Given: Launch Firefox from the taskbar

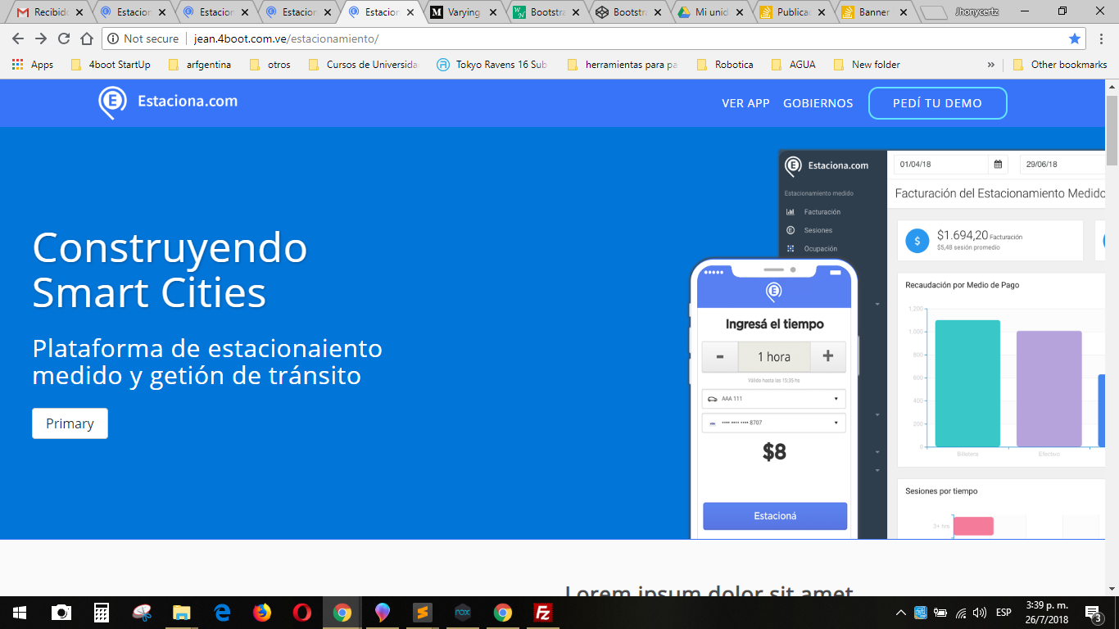Looking at the screenshot, I should click(x=261, y=613).
